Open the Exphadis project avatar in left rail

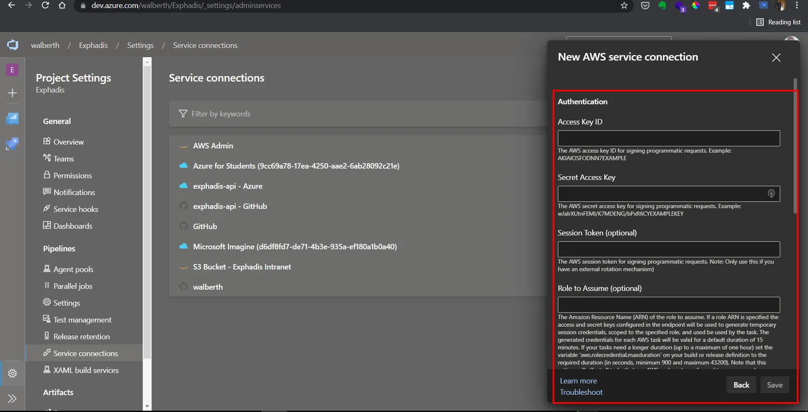[x=12, y=70]
